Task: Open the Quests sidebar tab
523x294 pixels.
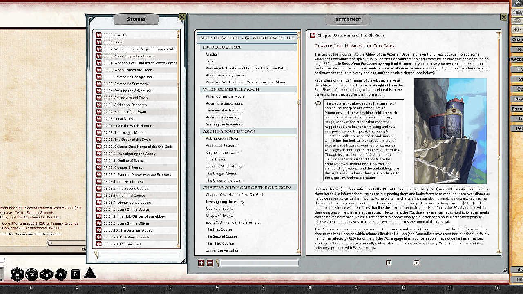Action: coord(517,89)
